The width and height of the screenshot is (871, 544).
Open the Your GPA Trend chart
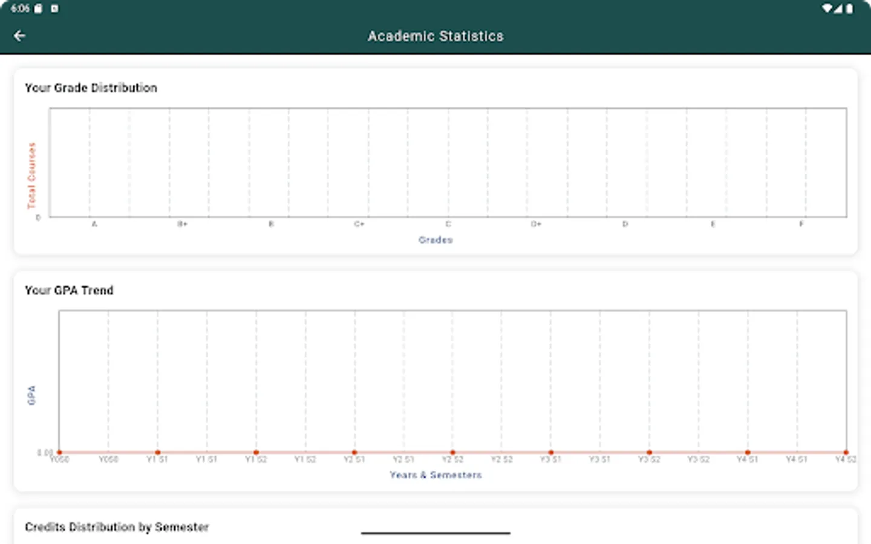click(x=452, y=381)
